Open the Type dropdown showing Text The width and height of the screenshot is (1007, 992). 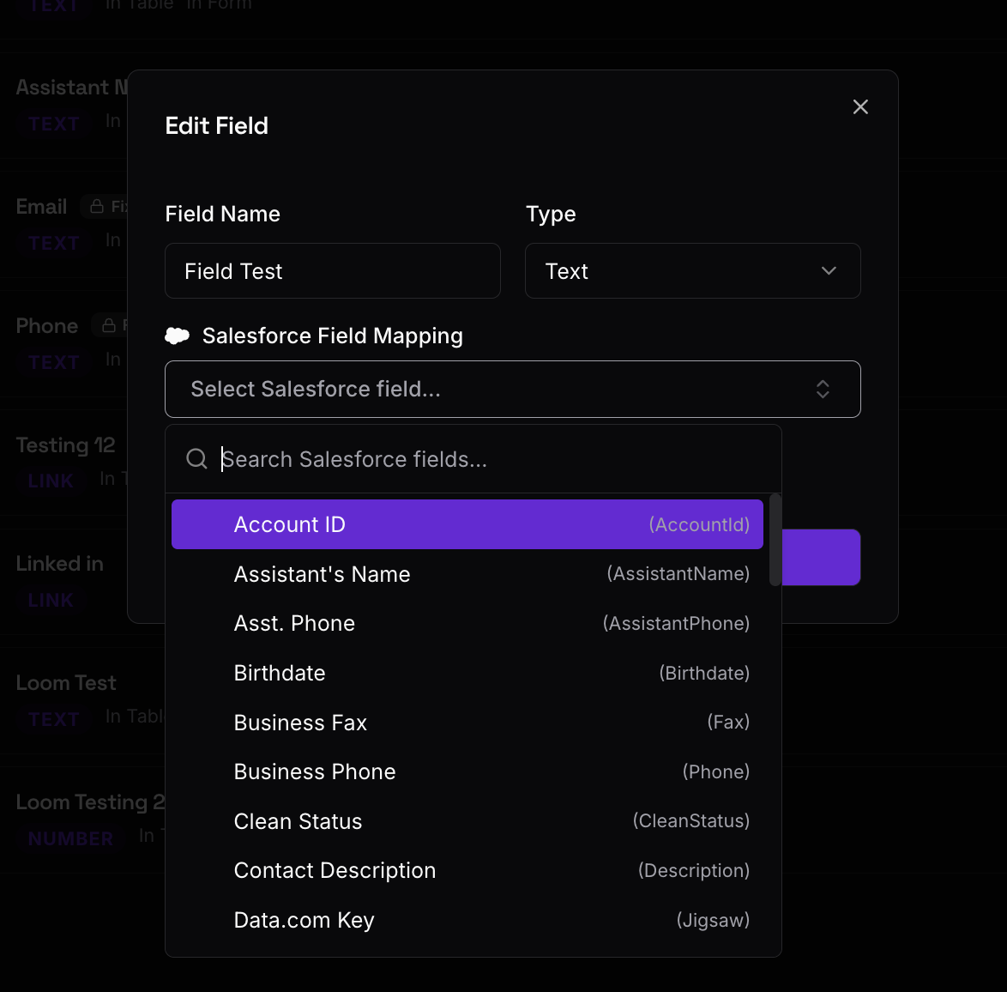[x=692, y=270]
